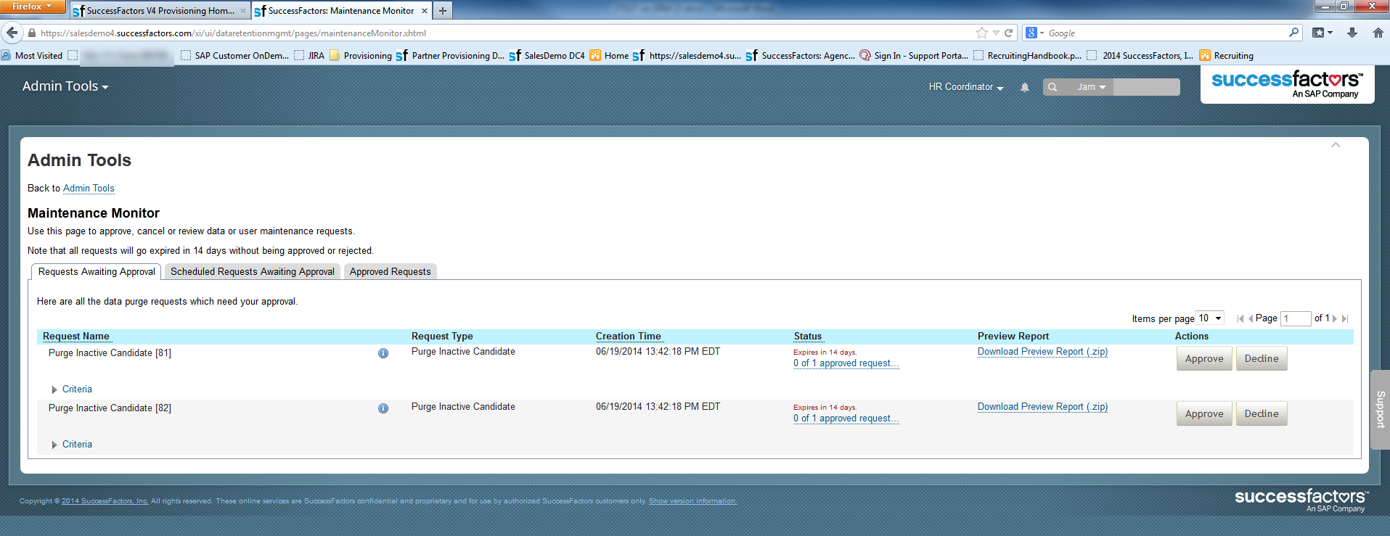Screen dimensions: 1390x536
Task: Show info for Purge Inactive Candidate [81]
Action: (383, 353)
